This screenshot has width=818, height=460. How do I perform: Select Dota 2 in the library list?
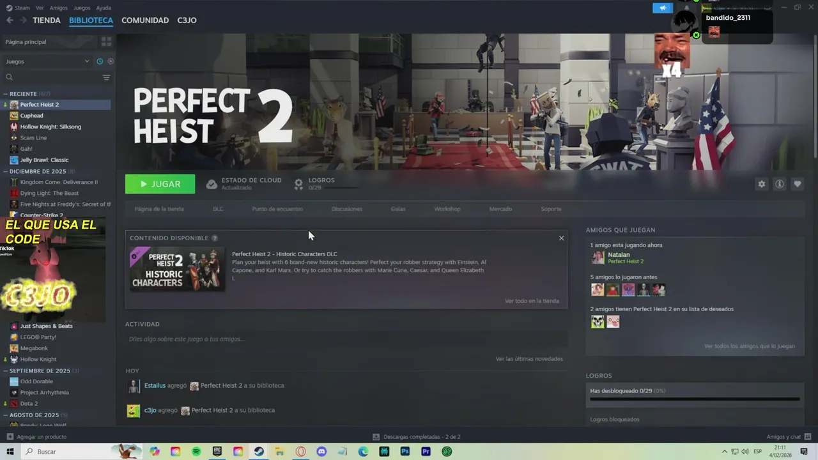pyautogui.click(x=29, y=404)
